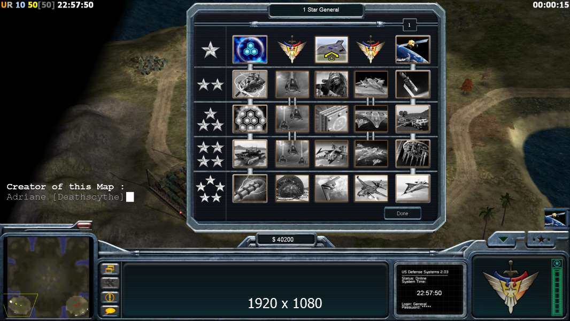Select the stealth bomber five-star power
This screenshot has height=321, width=570.
point(331,188)
